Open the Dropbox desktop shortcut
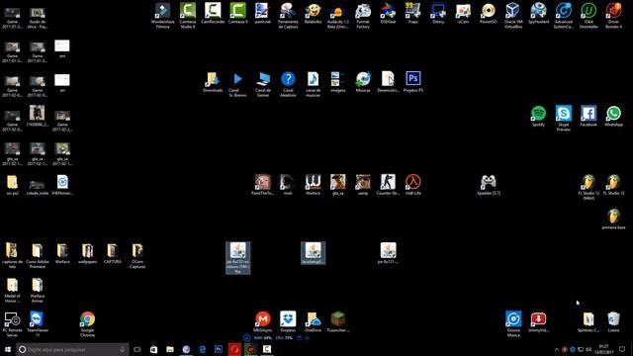Viewport: 633px width, 356px height. tap(288, 321)
